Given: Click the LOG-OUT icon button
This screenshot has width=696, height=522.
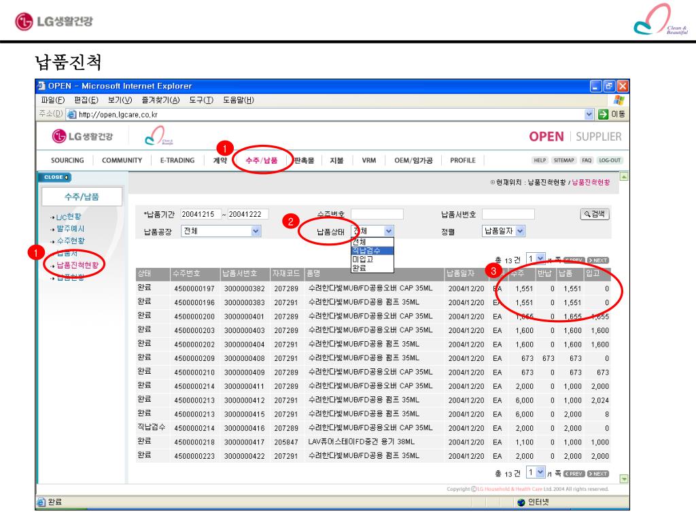Looking at the screenshot, I should tap(610, 160).
